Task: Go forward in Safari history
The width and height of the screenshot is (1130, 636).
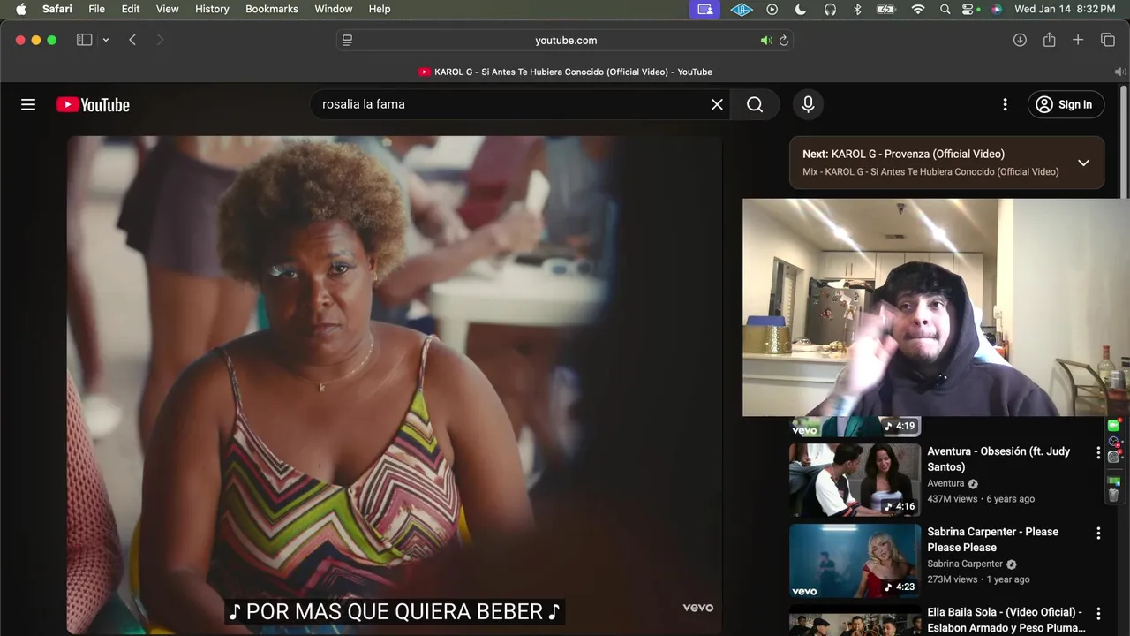Action: tap(160, 40)
